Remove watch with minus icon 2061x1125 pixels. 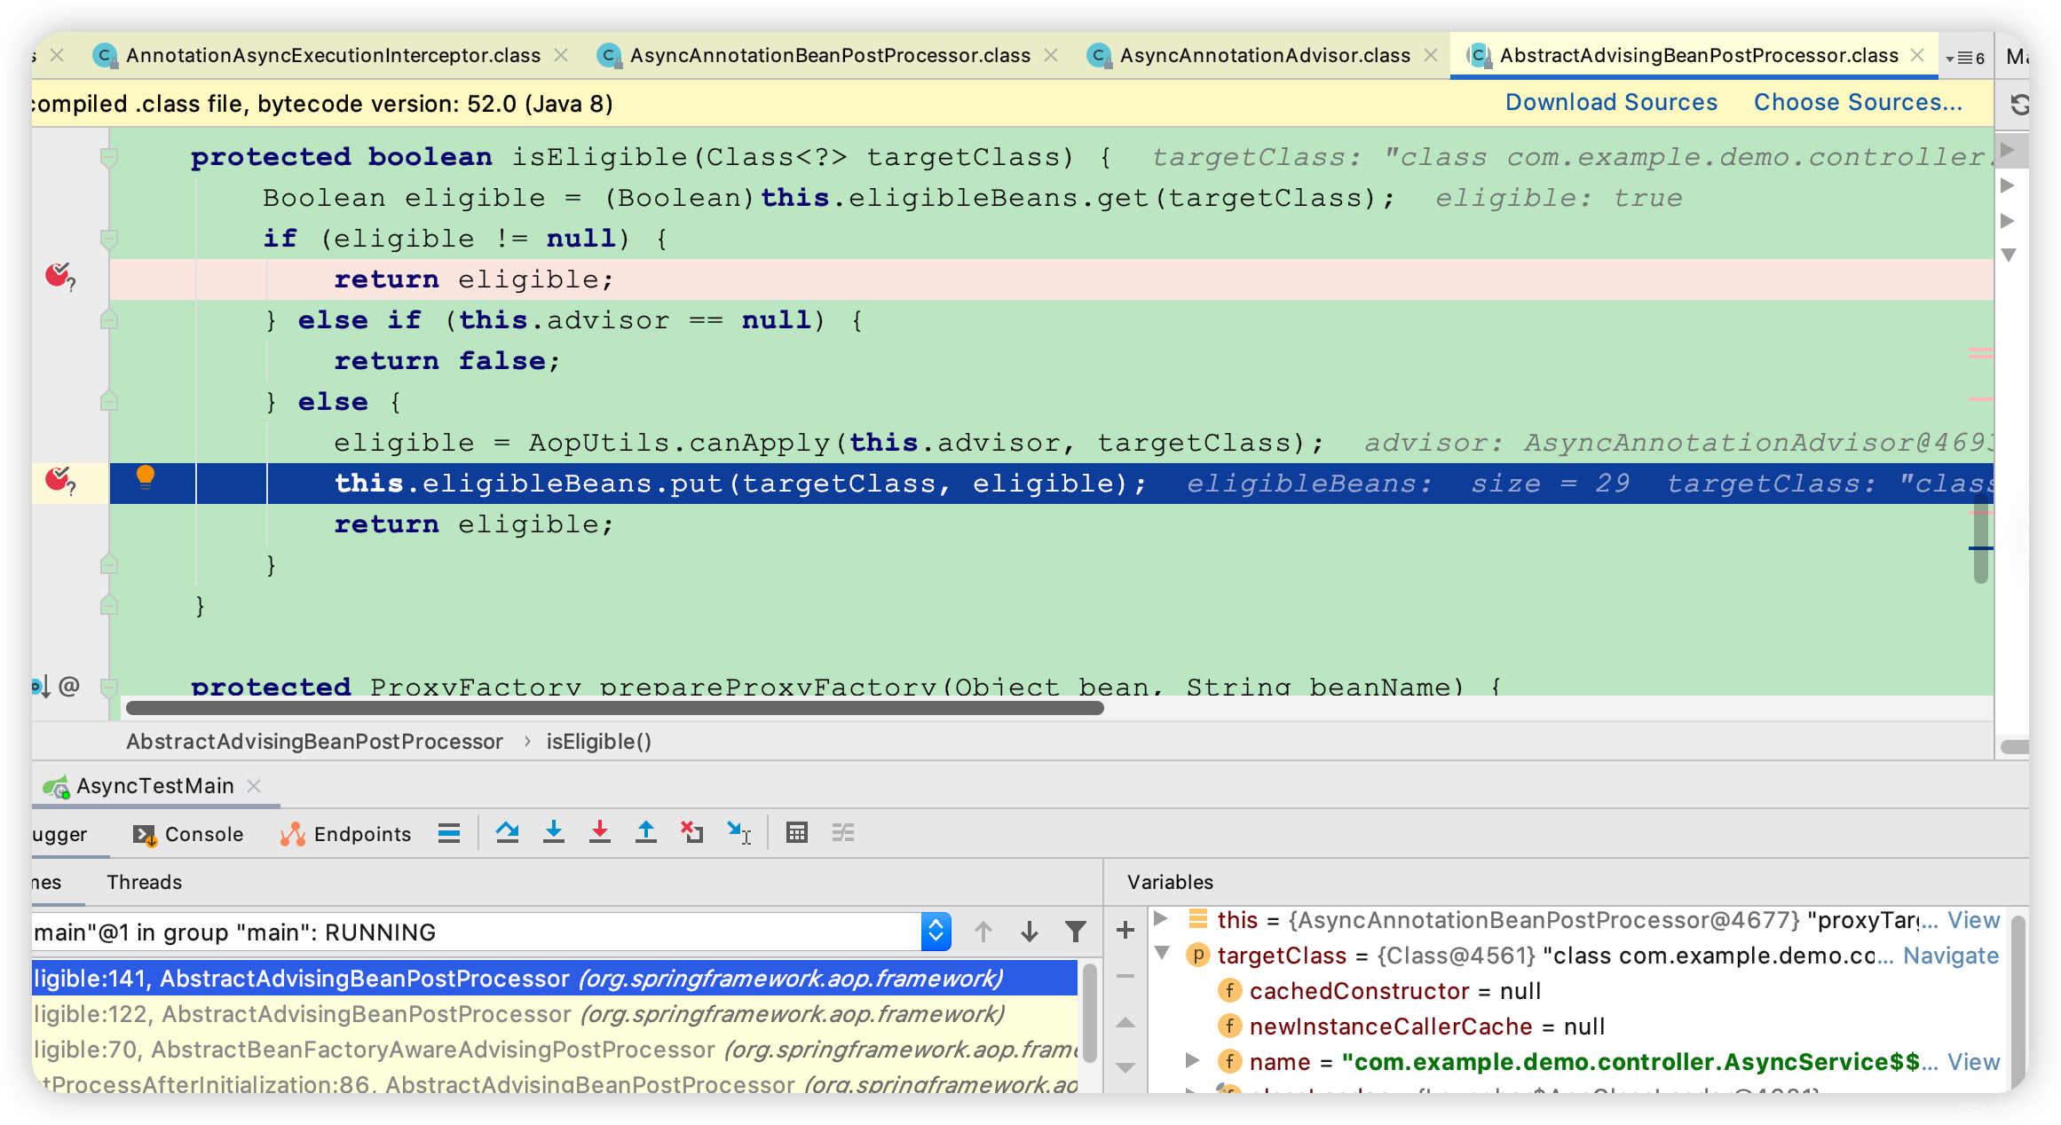point(1125,976)
